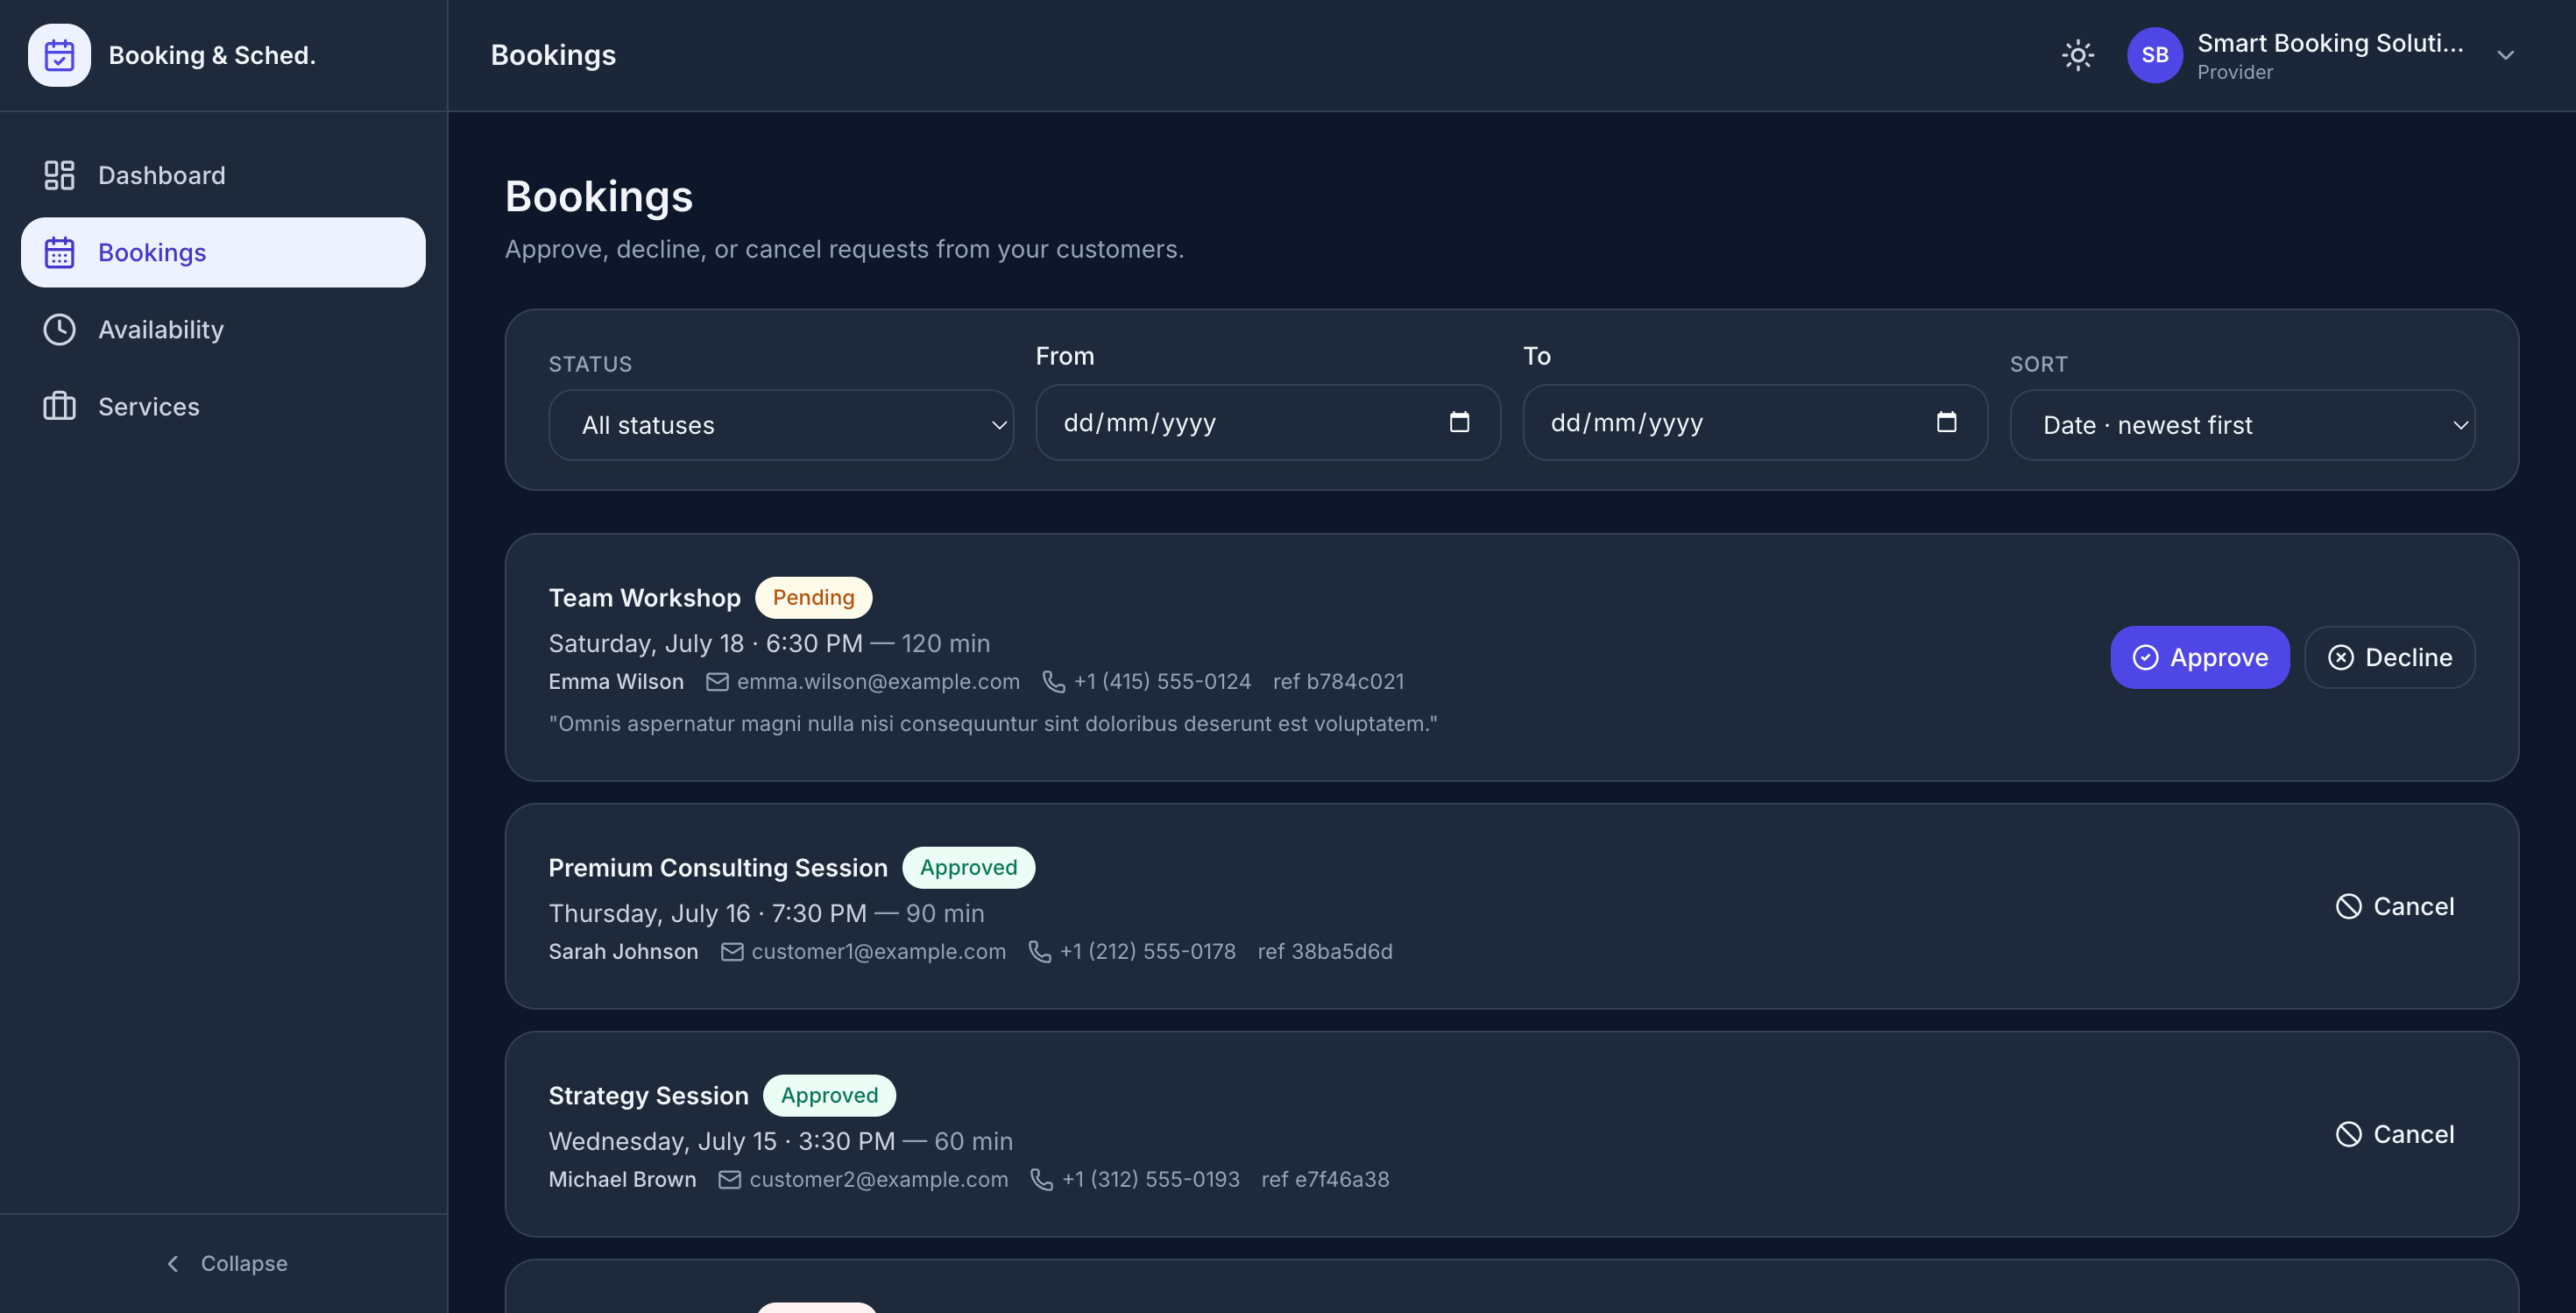Click customer name Michael Brown
The height and width of the screenshot is (1313, 2576).
pos(622,1179)
